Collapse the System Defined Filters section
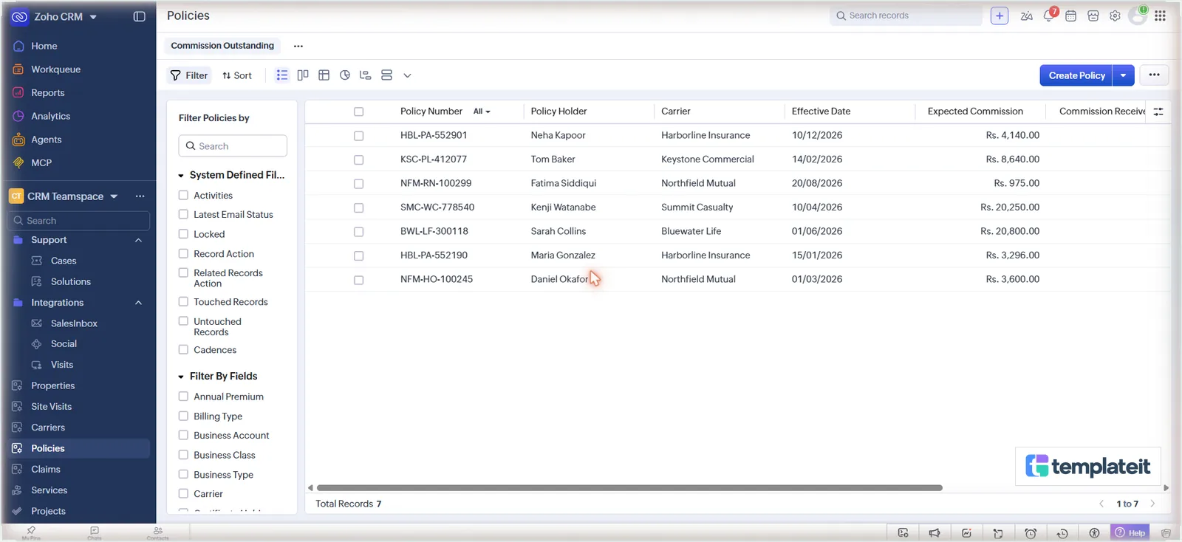The image size is (1182, 542). [181, 176]
